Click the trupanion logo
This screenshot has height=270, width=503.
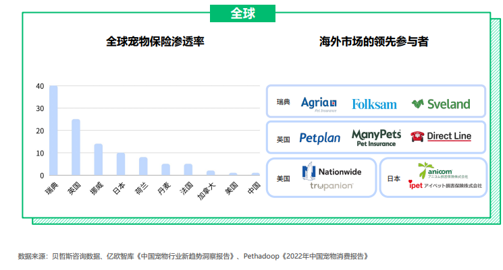pyautogui.click(x=332, y=186)
